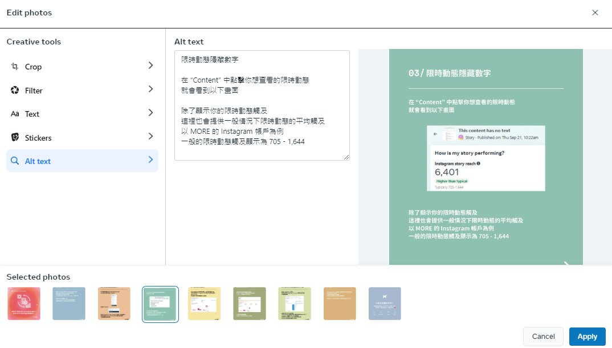Expand the Stickers tool chevron

coord(150,137)
